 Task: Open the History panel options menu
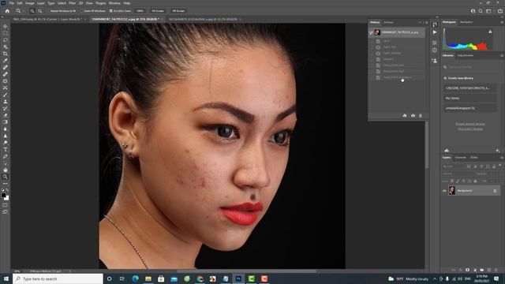tap(426, 23)
